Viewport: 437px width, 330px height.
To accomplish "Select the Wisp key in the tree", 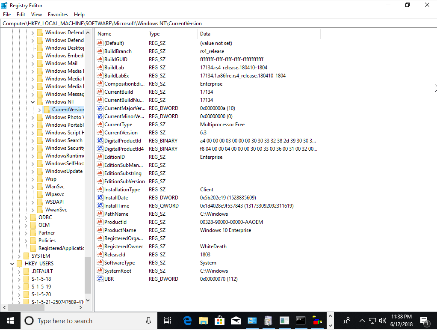I will pyautogui.click(x=51, y=179).
